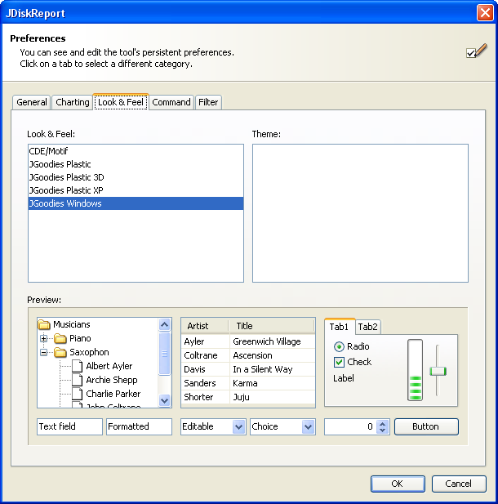Select the Shorter table cell
The width and height of the screenshot is (498, 504).
[x=206, y=397]
